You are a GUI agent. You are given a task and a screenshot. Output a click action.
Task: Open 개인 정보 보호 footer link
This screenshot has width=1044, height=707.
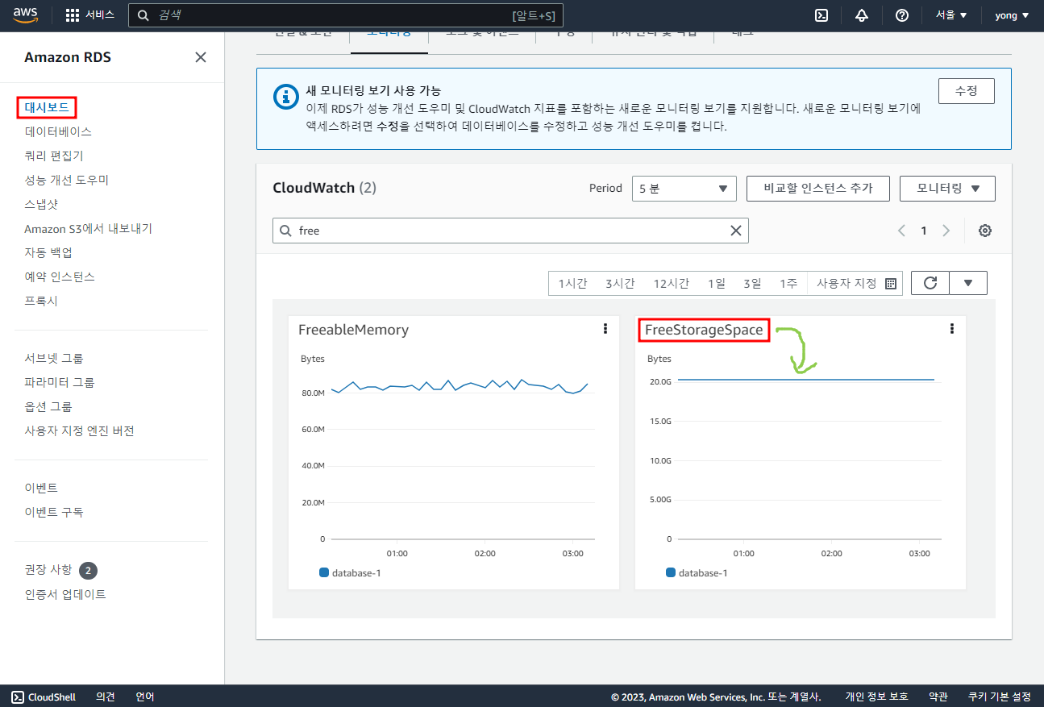pyautogui.click(x=877, y=697)
